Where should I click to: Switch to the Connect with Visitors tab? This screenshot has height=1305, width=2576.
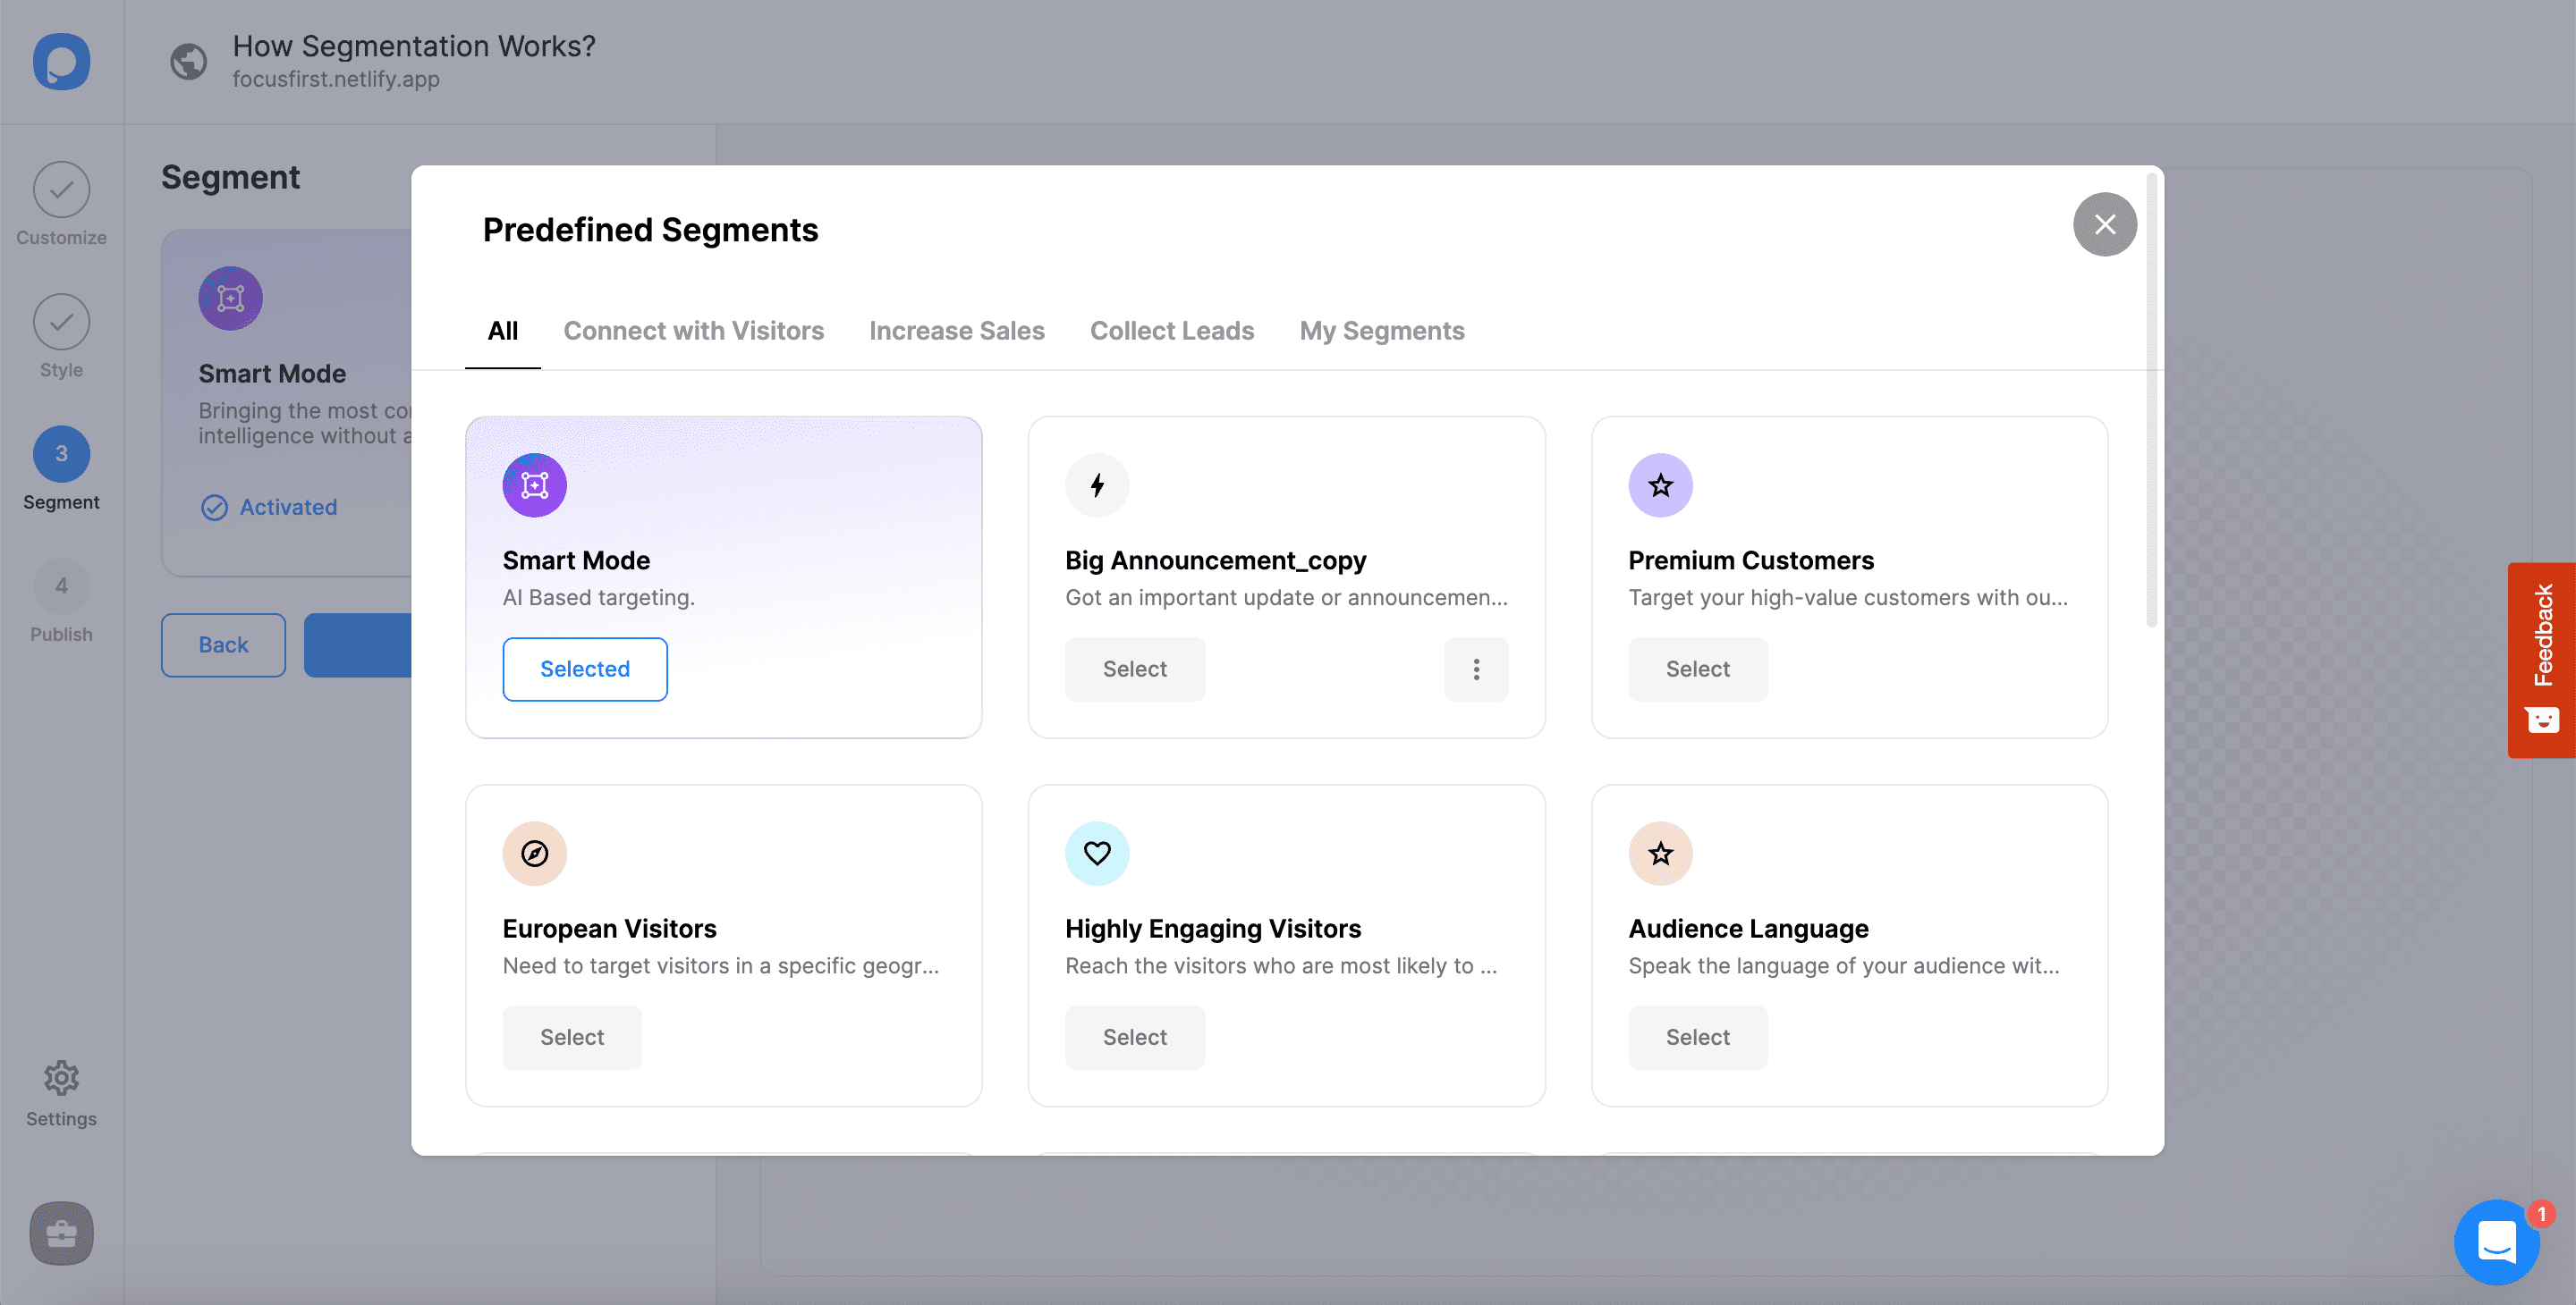point(692,330)
